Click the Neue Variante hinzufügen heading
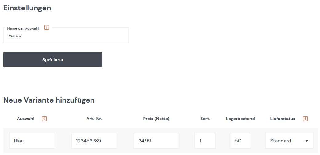Viewport: 320px width, 155px height. [x=49, y=100]
